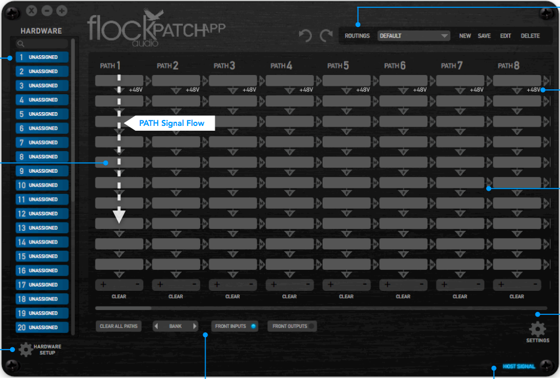Image resolution: width=560 pixels, height=379 pixels.
Task: Redo the routing change
Action: 326,35
